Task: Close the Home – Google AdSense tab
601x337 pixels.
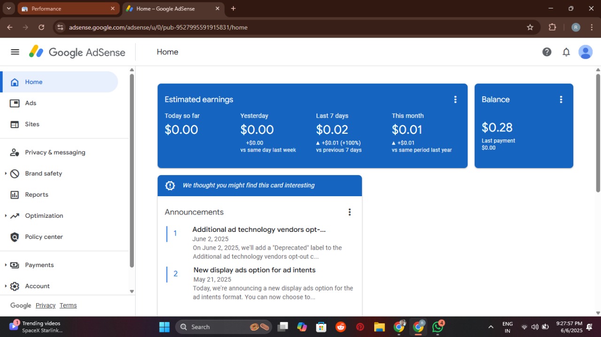Action: pos(217,8)
